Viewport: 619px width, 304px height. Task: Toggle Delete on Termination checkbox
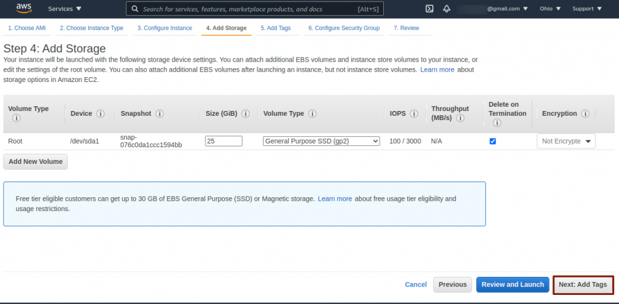click(x=493, y=141)
